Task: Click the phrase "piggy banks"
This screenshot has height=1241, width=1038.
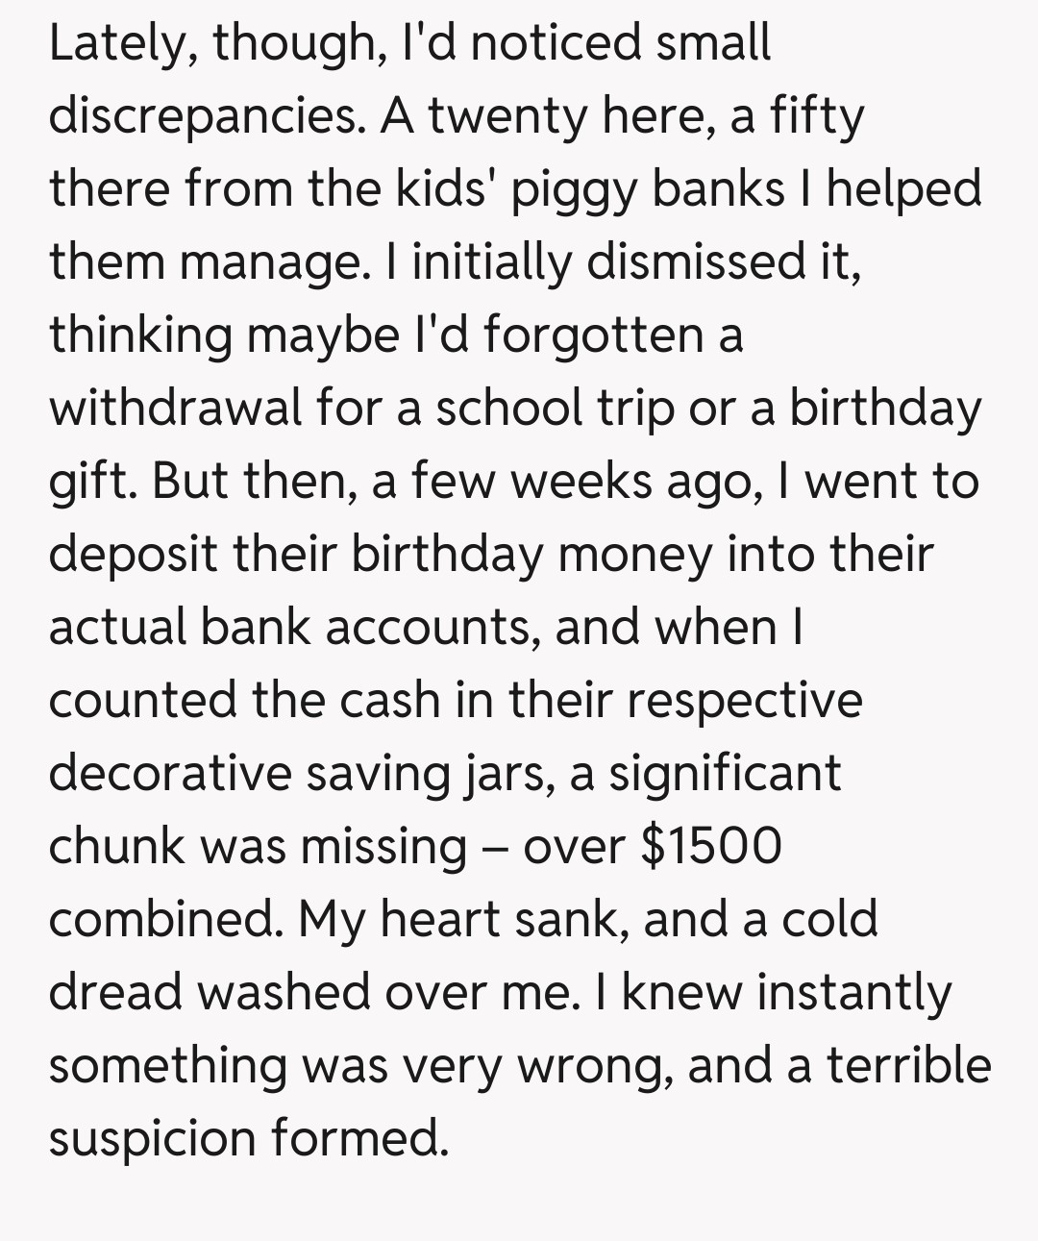Action: [x=647, y=189]
